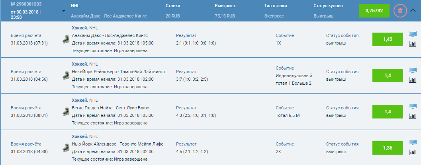Click 1,35 odds button
Viewport: 421px width, 165px height.
click(x=388, y=148)
